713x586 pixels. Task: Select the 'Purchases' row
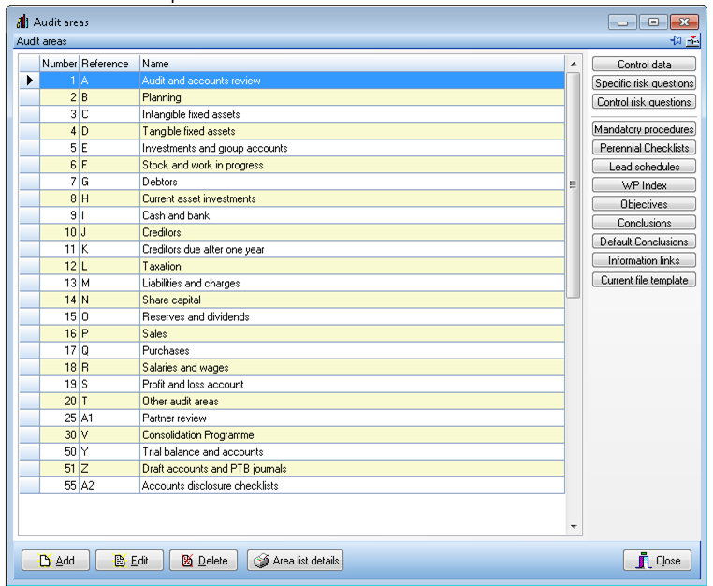292,350
